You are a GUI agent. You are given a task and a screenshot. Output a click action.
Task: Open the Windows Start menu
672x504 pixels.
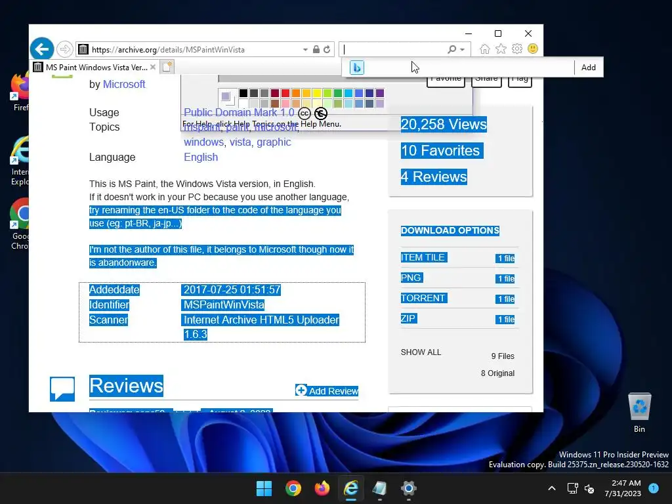pyautogui.click(x=264, y=488)
